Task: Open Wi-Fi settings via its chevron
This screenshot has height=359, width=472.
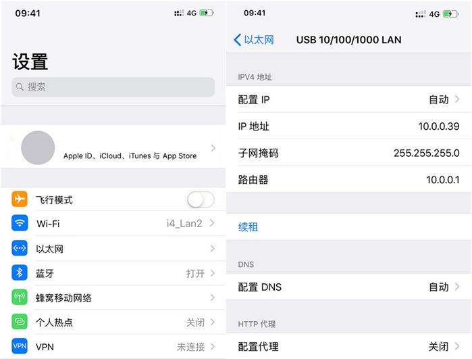Action: (212, 223)
